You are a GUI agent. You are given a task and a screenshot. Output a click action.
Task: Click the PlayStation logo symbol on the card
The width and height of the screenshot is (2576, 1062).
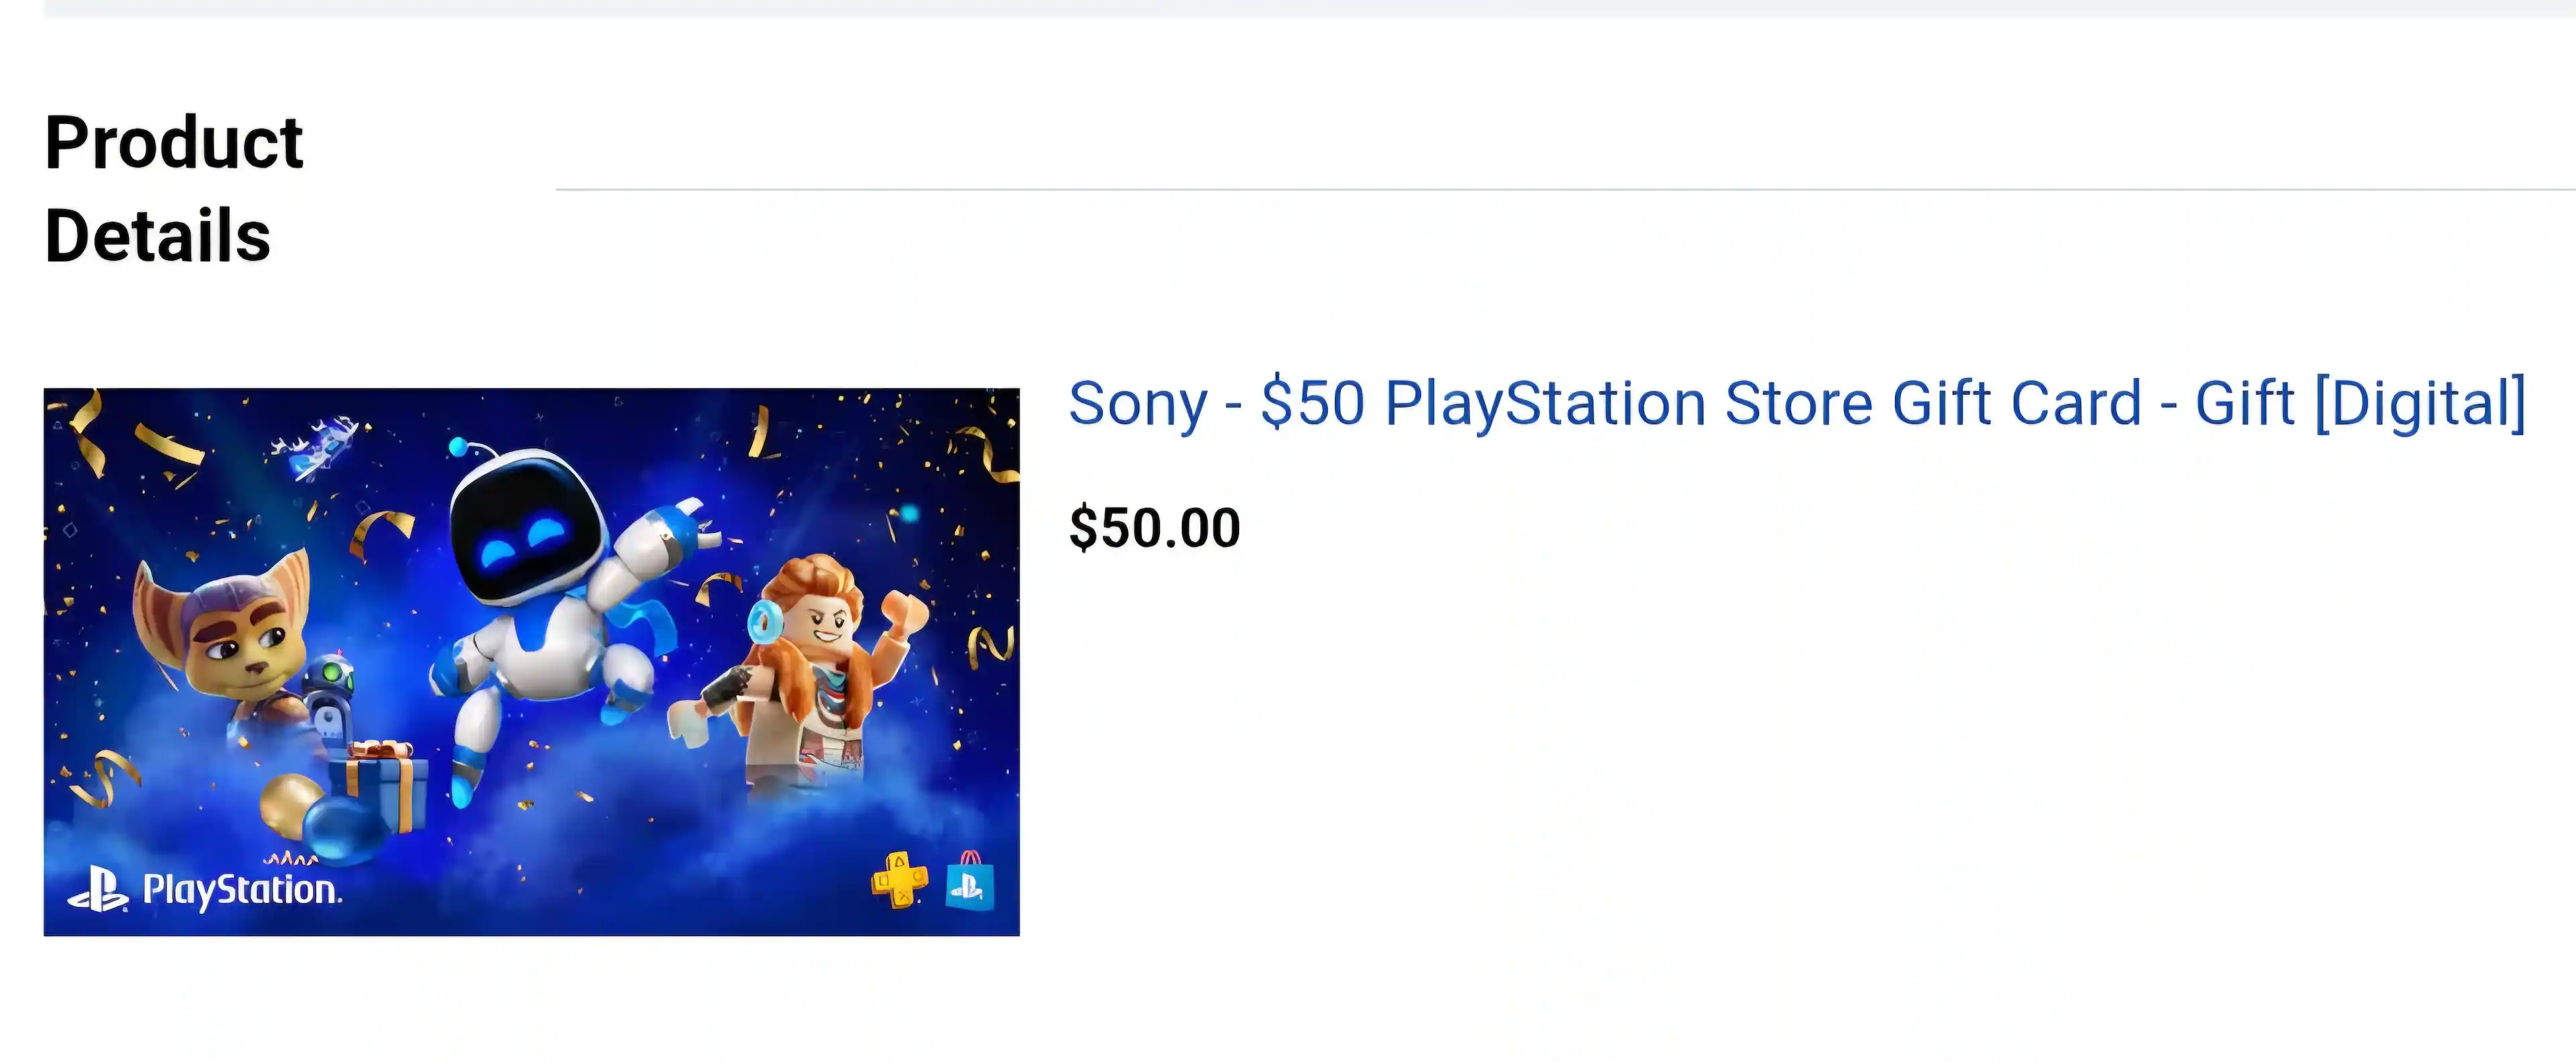[97, 888]
